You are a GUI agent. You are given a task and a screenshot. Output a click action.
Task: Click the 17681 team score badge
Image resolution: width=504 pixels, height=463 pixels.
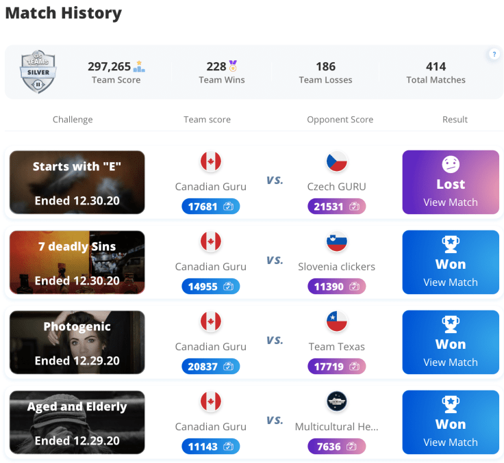point(211,207)
